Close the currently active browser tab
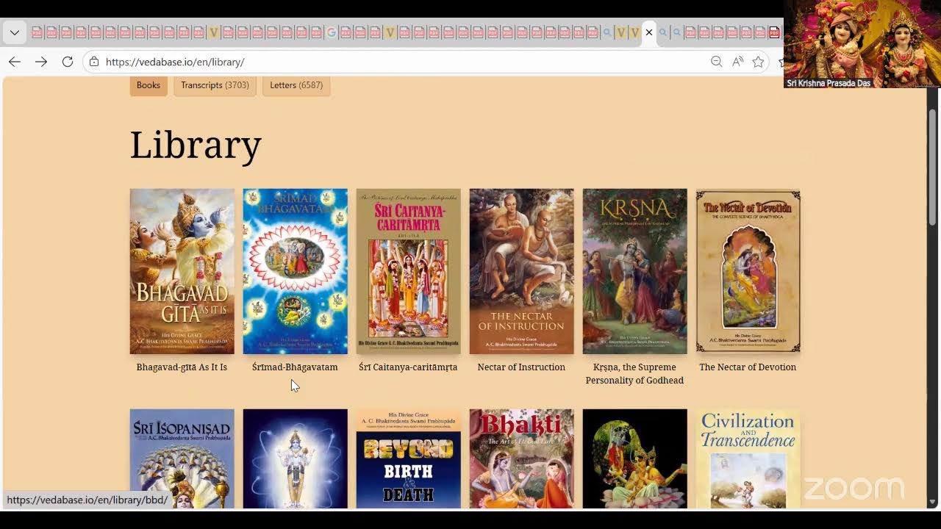941x529 pixels. [648, 32]
